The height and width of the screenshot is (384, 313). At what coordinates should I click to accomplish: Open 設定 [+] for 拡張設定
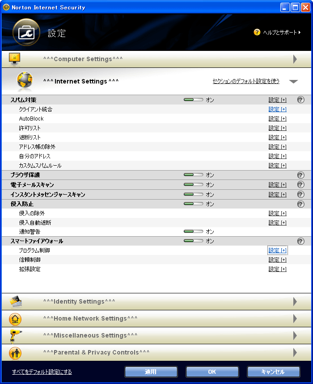point(277,269)
